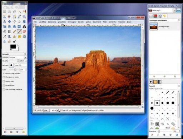The height and width of the screenshot is (139, 183).
Task: Click the navigation cross icon at canvas corner
Action: click(x=143, y=107)
